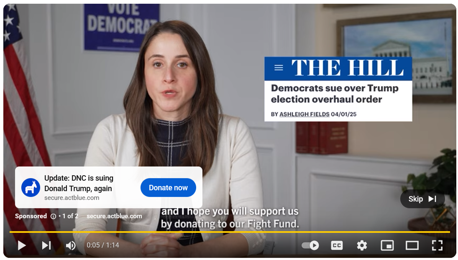Viewport: 458px width, 260px height.
Task: Skip the advertisement
Action: [x=422, y=199]
